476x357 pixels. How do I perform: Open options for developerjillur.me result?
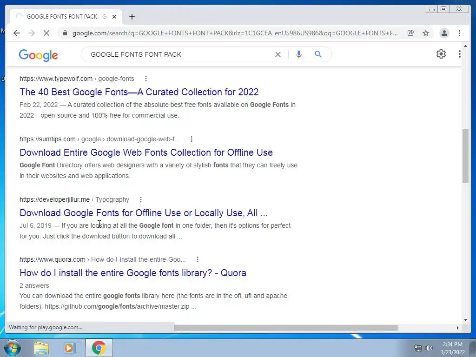[140, 199]
